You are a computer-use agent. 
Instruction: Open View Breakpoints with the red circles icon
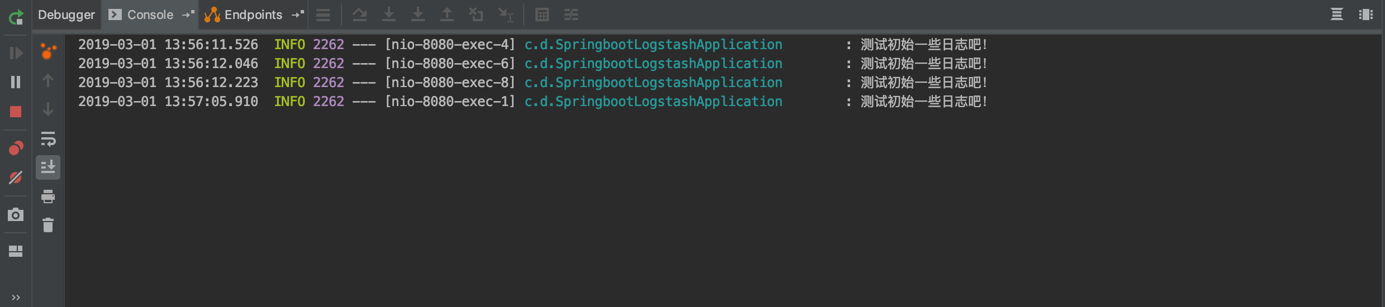pos(16,148)
